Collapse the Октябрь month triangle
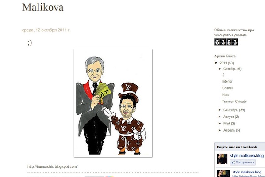265x177 pixels. pos(220,69)
